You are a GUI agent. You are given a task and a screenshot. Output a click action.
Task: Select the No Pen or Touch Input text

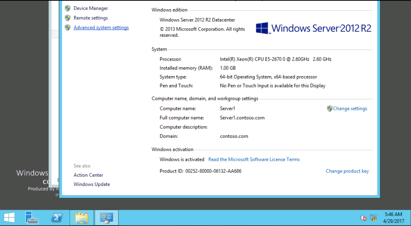coord(273,86)
